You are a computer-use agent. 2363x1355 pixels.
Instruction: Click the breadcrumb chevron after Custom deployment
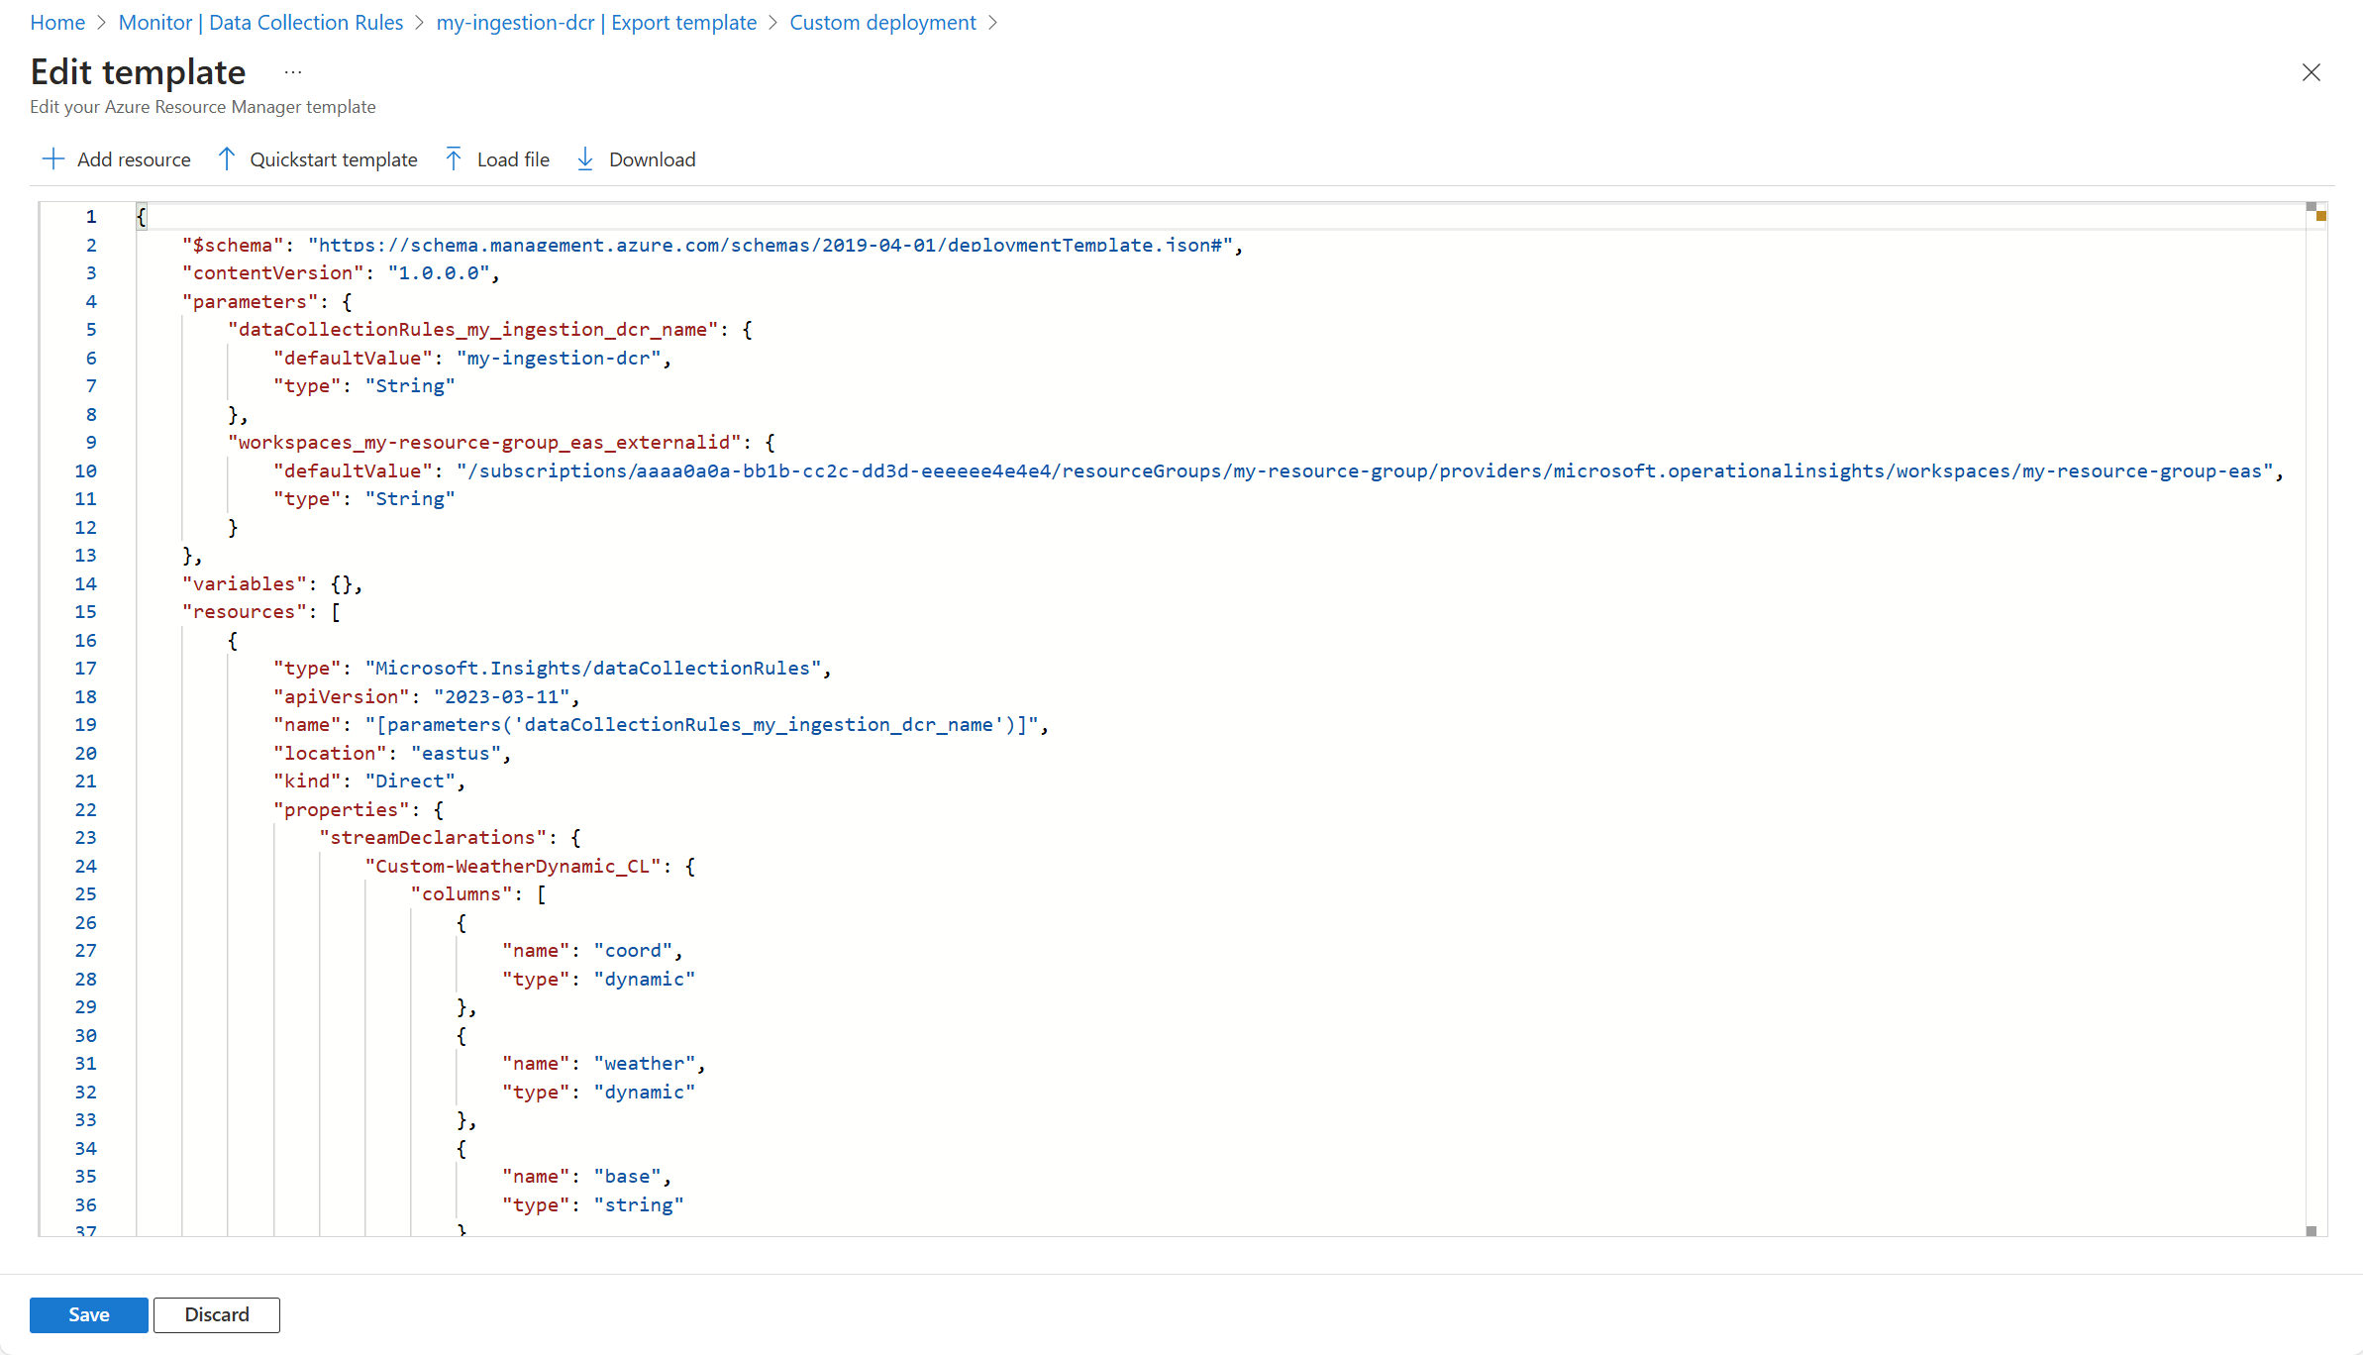993,22
